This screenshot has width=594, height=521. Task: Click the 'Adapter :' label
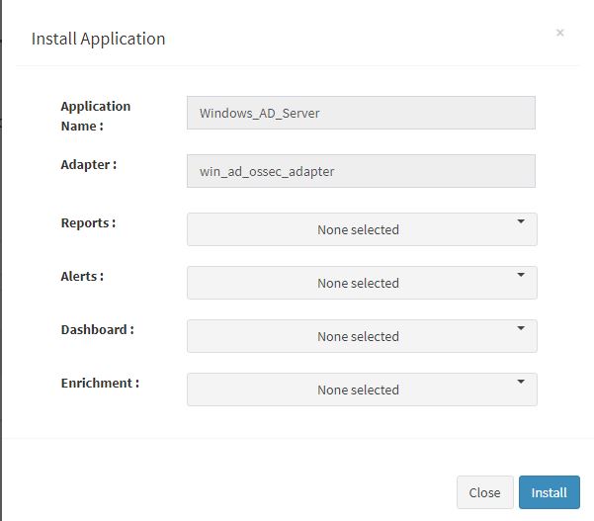[x=89, y=165]
